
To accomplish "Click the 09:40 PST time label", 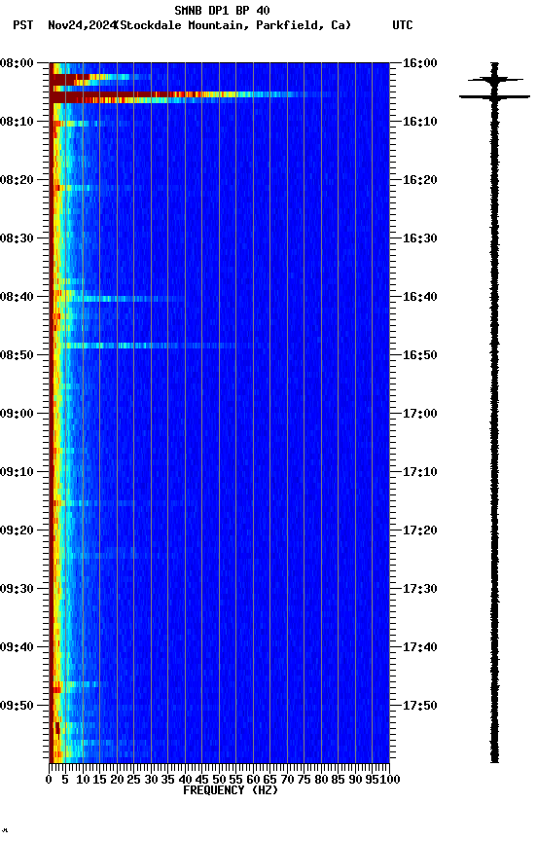I will click(x=17, y=648).
